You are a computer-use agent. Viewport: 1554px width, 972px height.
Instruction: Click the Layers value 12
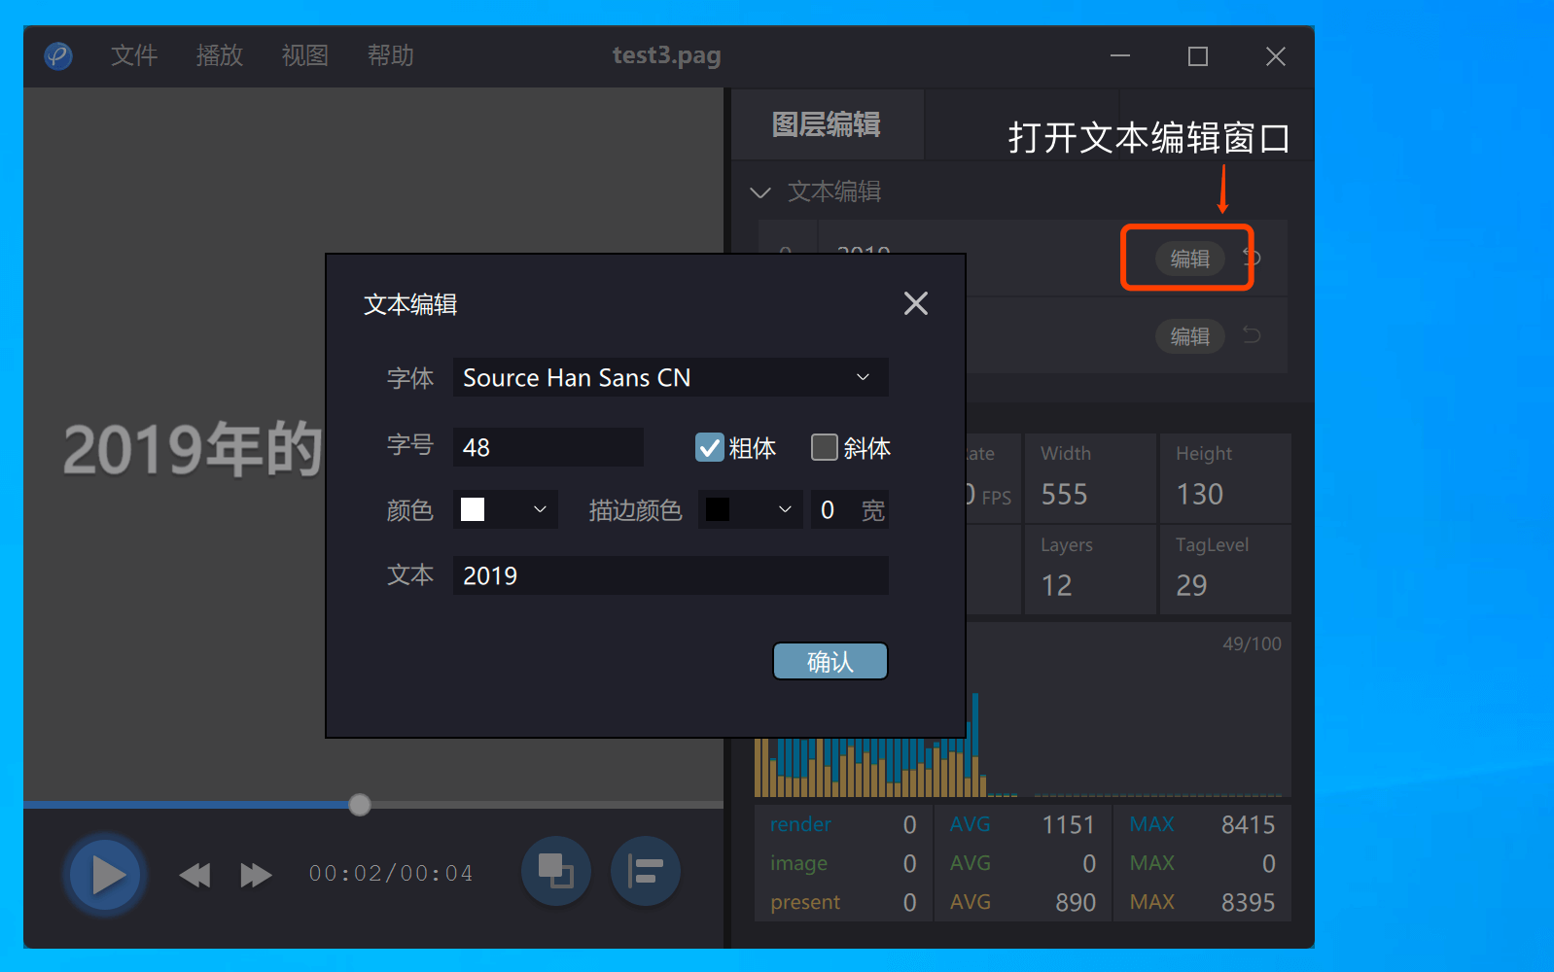(1056, 585)
